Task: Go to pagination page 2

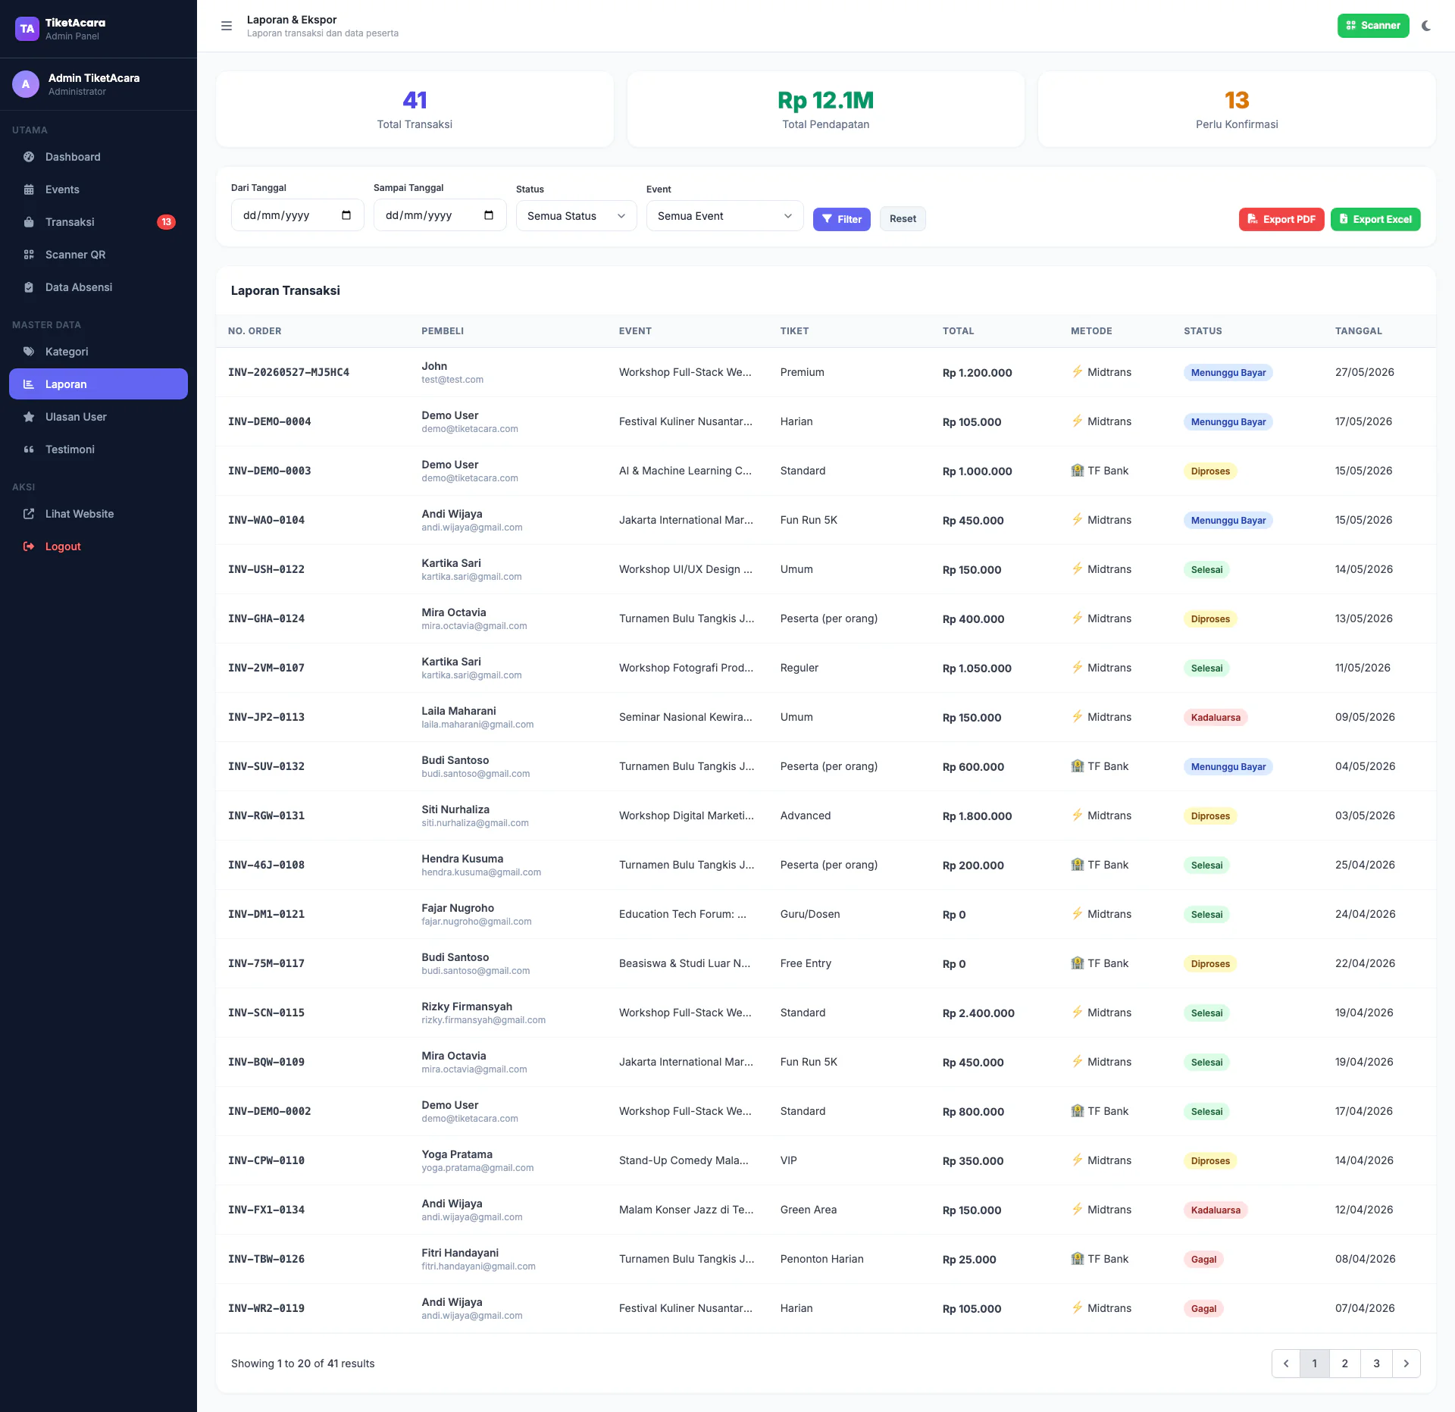Action: (x=1345, y=1363)
